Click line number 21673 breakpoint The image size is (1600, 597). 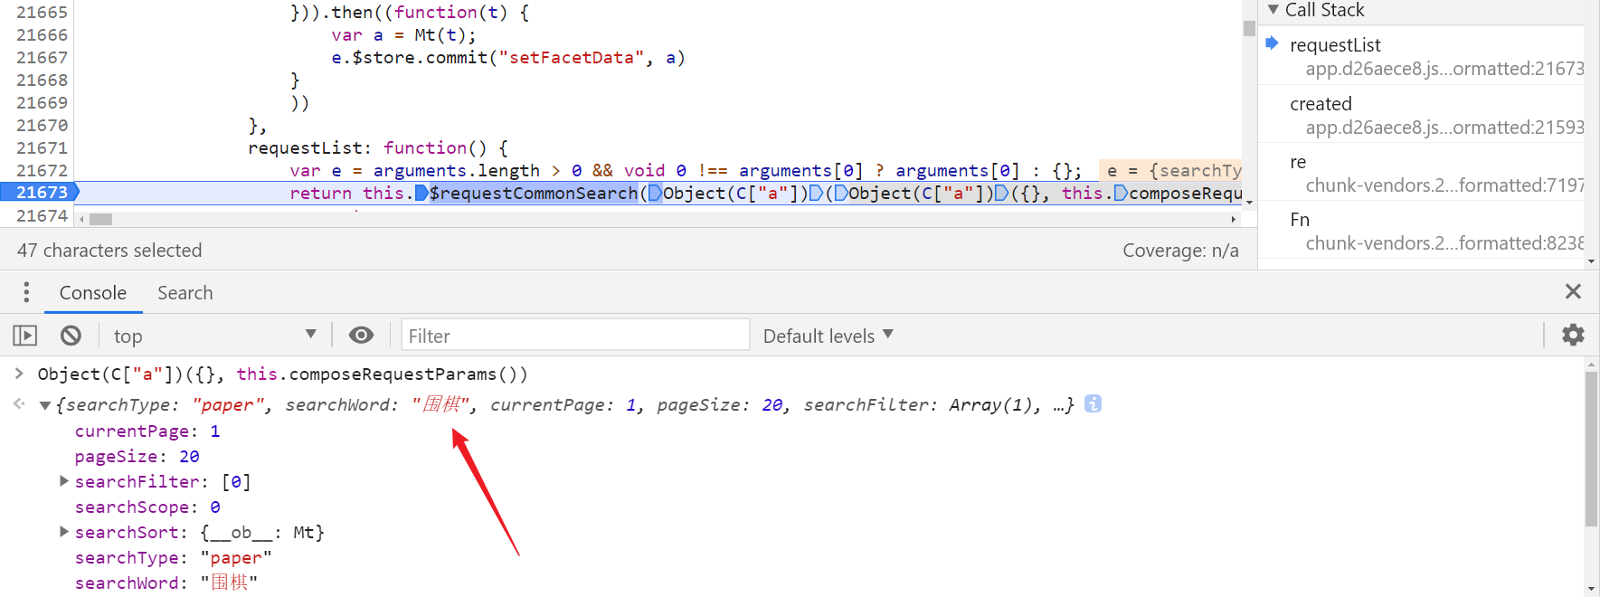tap(40, 192)
